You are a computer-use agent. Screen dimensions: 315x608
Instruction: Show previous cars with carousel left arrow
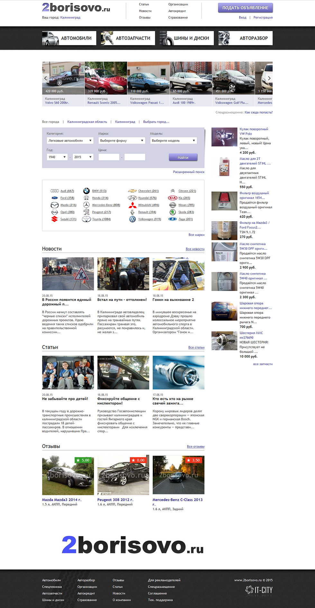pos(46,78)
